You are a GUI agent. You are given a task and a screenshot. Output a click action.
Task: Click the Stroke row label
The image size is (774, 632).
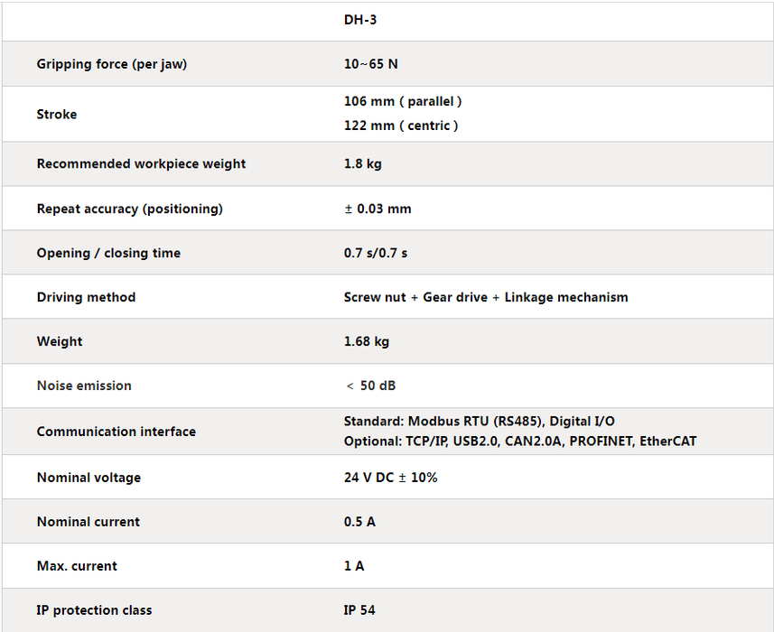pos(57,114)
